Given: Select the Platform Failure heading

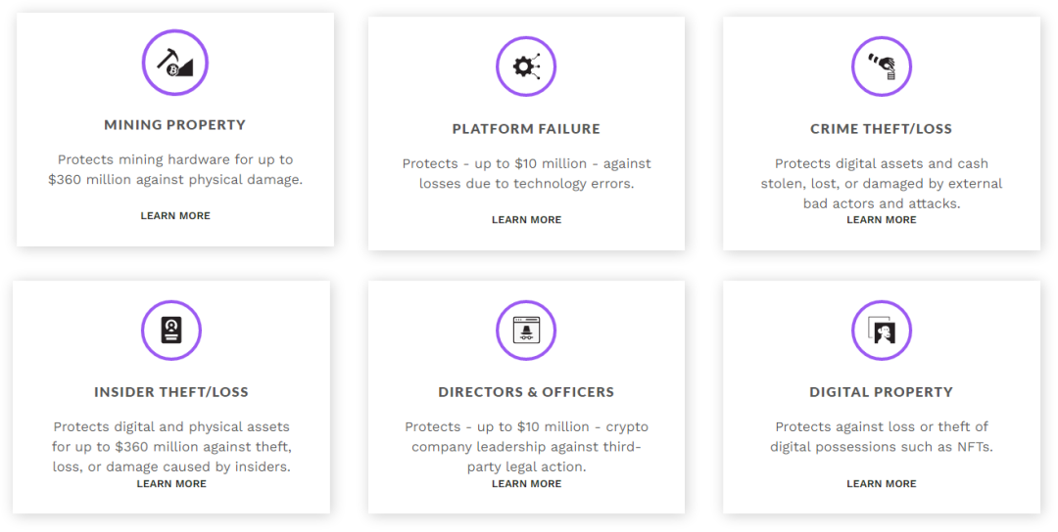Looking at the screenshot, I should (526, 129).
